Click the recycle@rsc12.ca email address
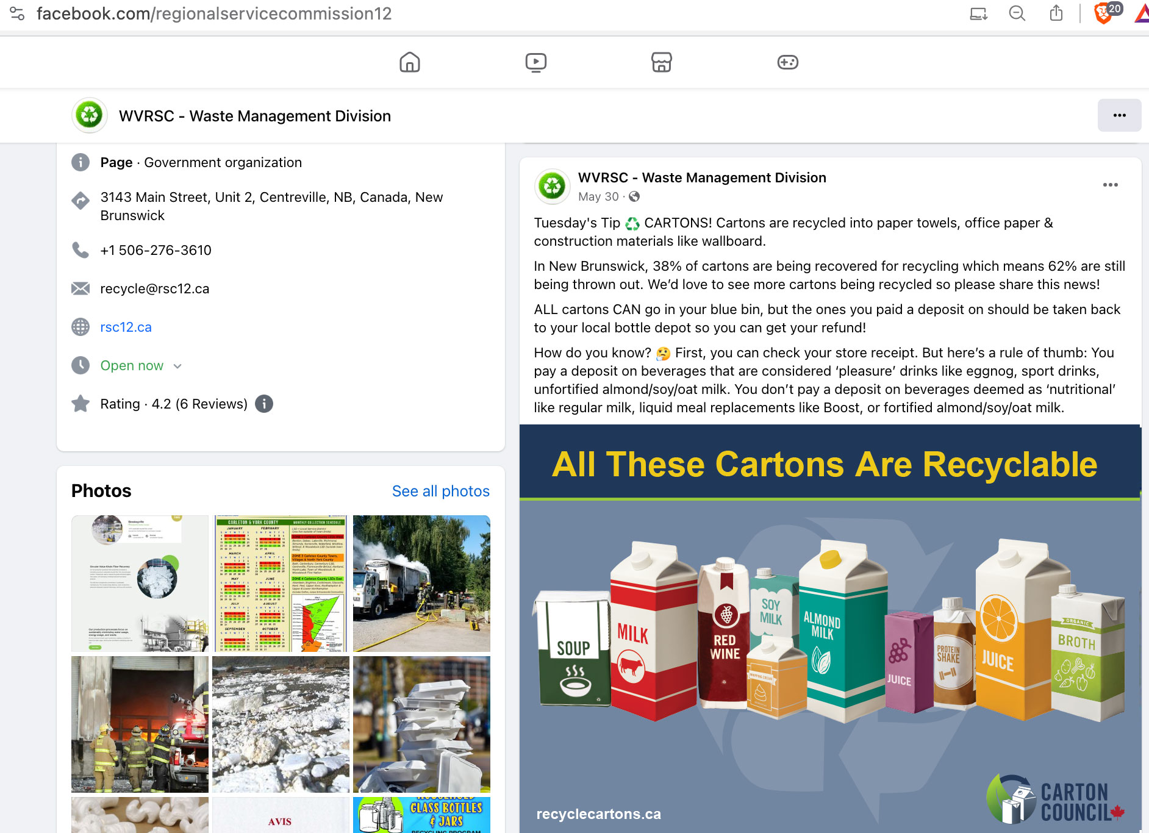Viewport: 1149px width, 833px height. (155, 288)
